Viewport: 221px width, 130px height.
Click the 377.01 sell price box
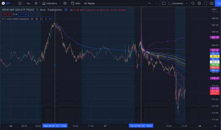7,14
